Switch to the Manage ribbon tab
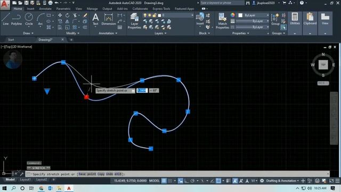The height and width of the screenshot is (192, 341). tap(92, 9)
